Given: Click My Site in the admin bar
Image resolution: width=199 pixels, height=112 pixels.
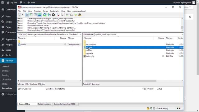Looking at the screenshot, I should pyautogui.click(x=12, y=2).
